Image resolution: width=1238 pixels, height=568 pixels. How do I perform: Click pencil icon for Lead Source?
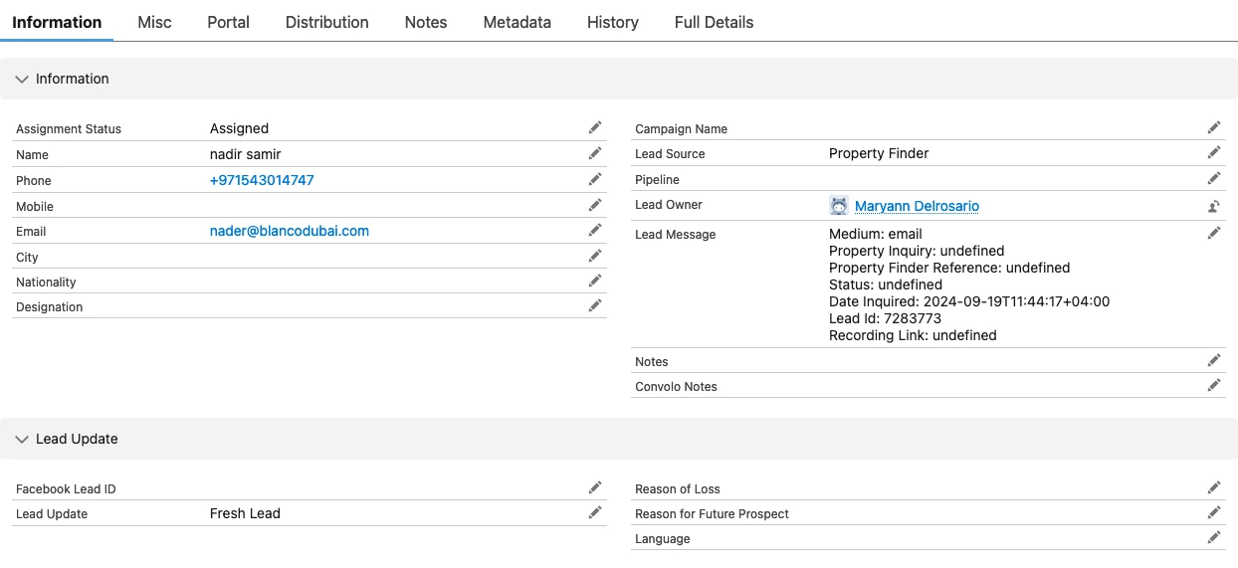(x=1214, y=152)
